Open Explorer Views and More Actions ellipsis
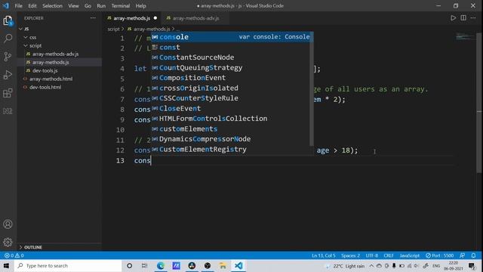The width and height of the screenshot is (483, 272). (x=93, y=18)
